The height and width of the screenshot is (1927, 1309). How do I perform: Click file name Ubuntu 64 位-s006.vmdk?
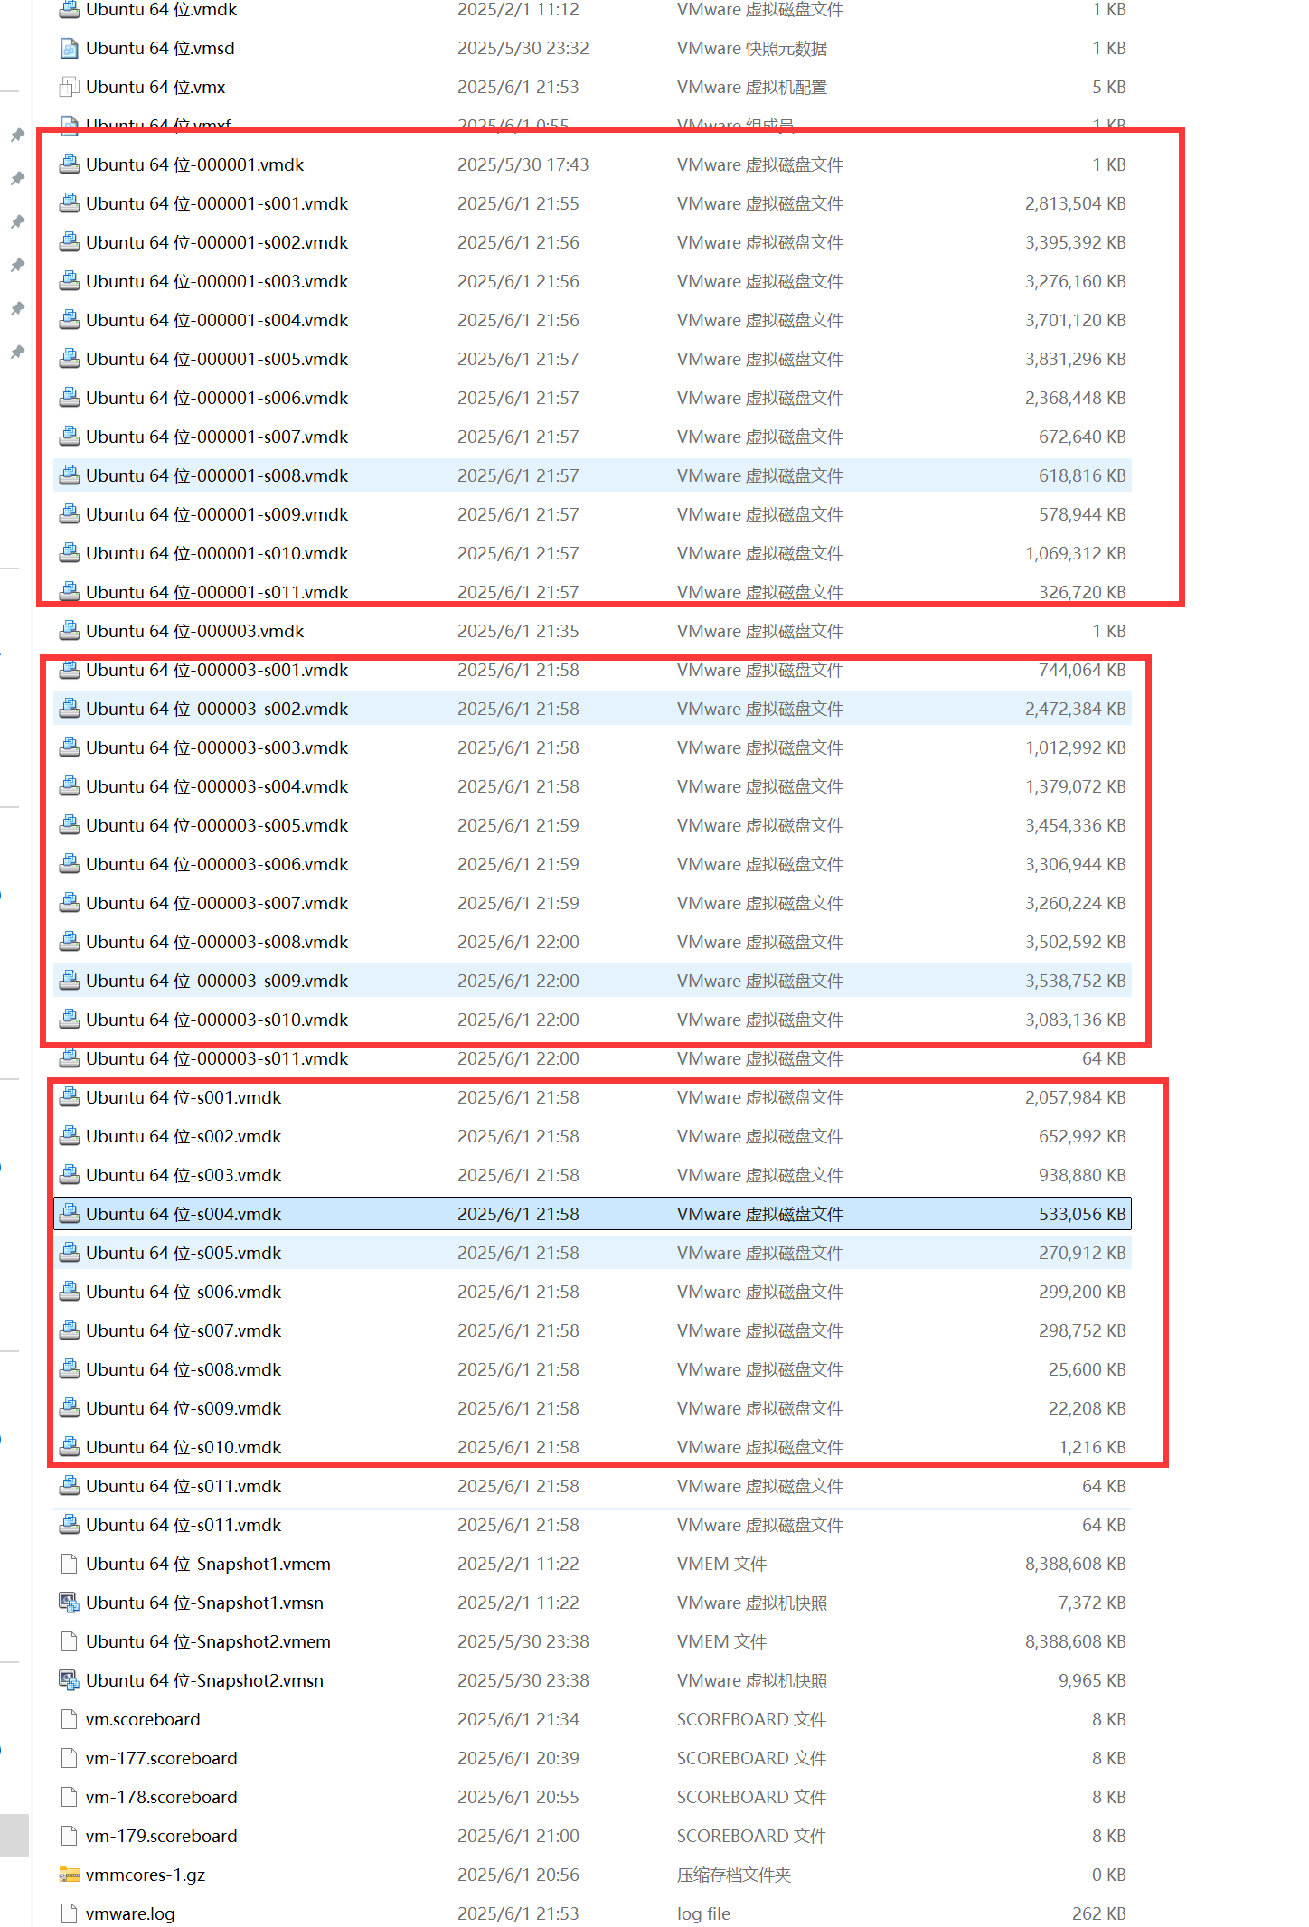[x=184, y=1292]
